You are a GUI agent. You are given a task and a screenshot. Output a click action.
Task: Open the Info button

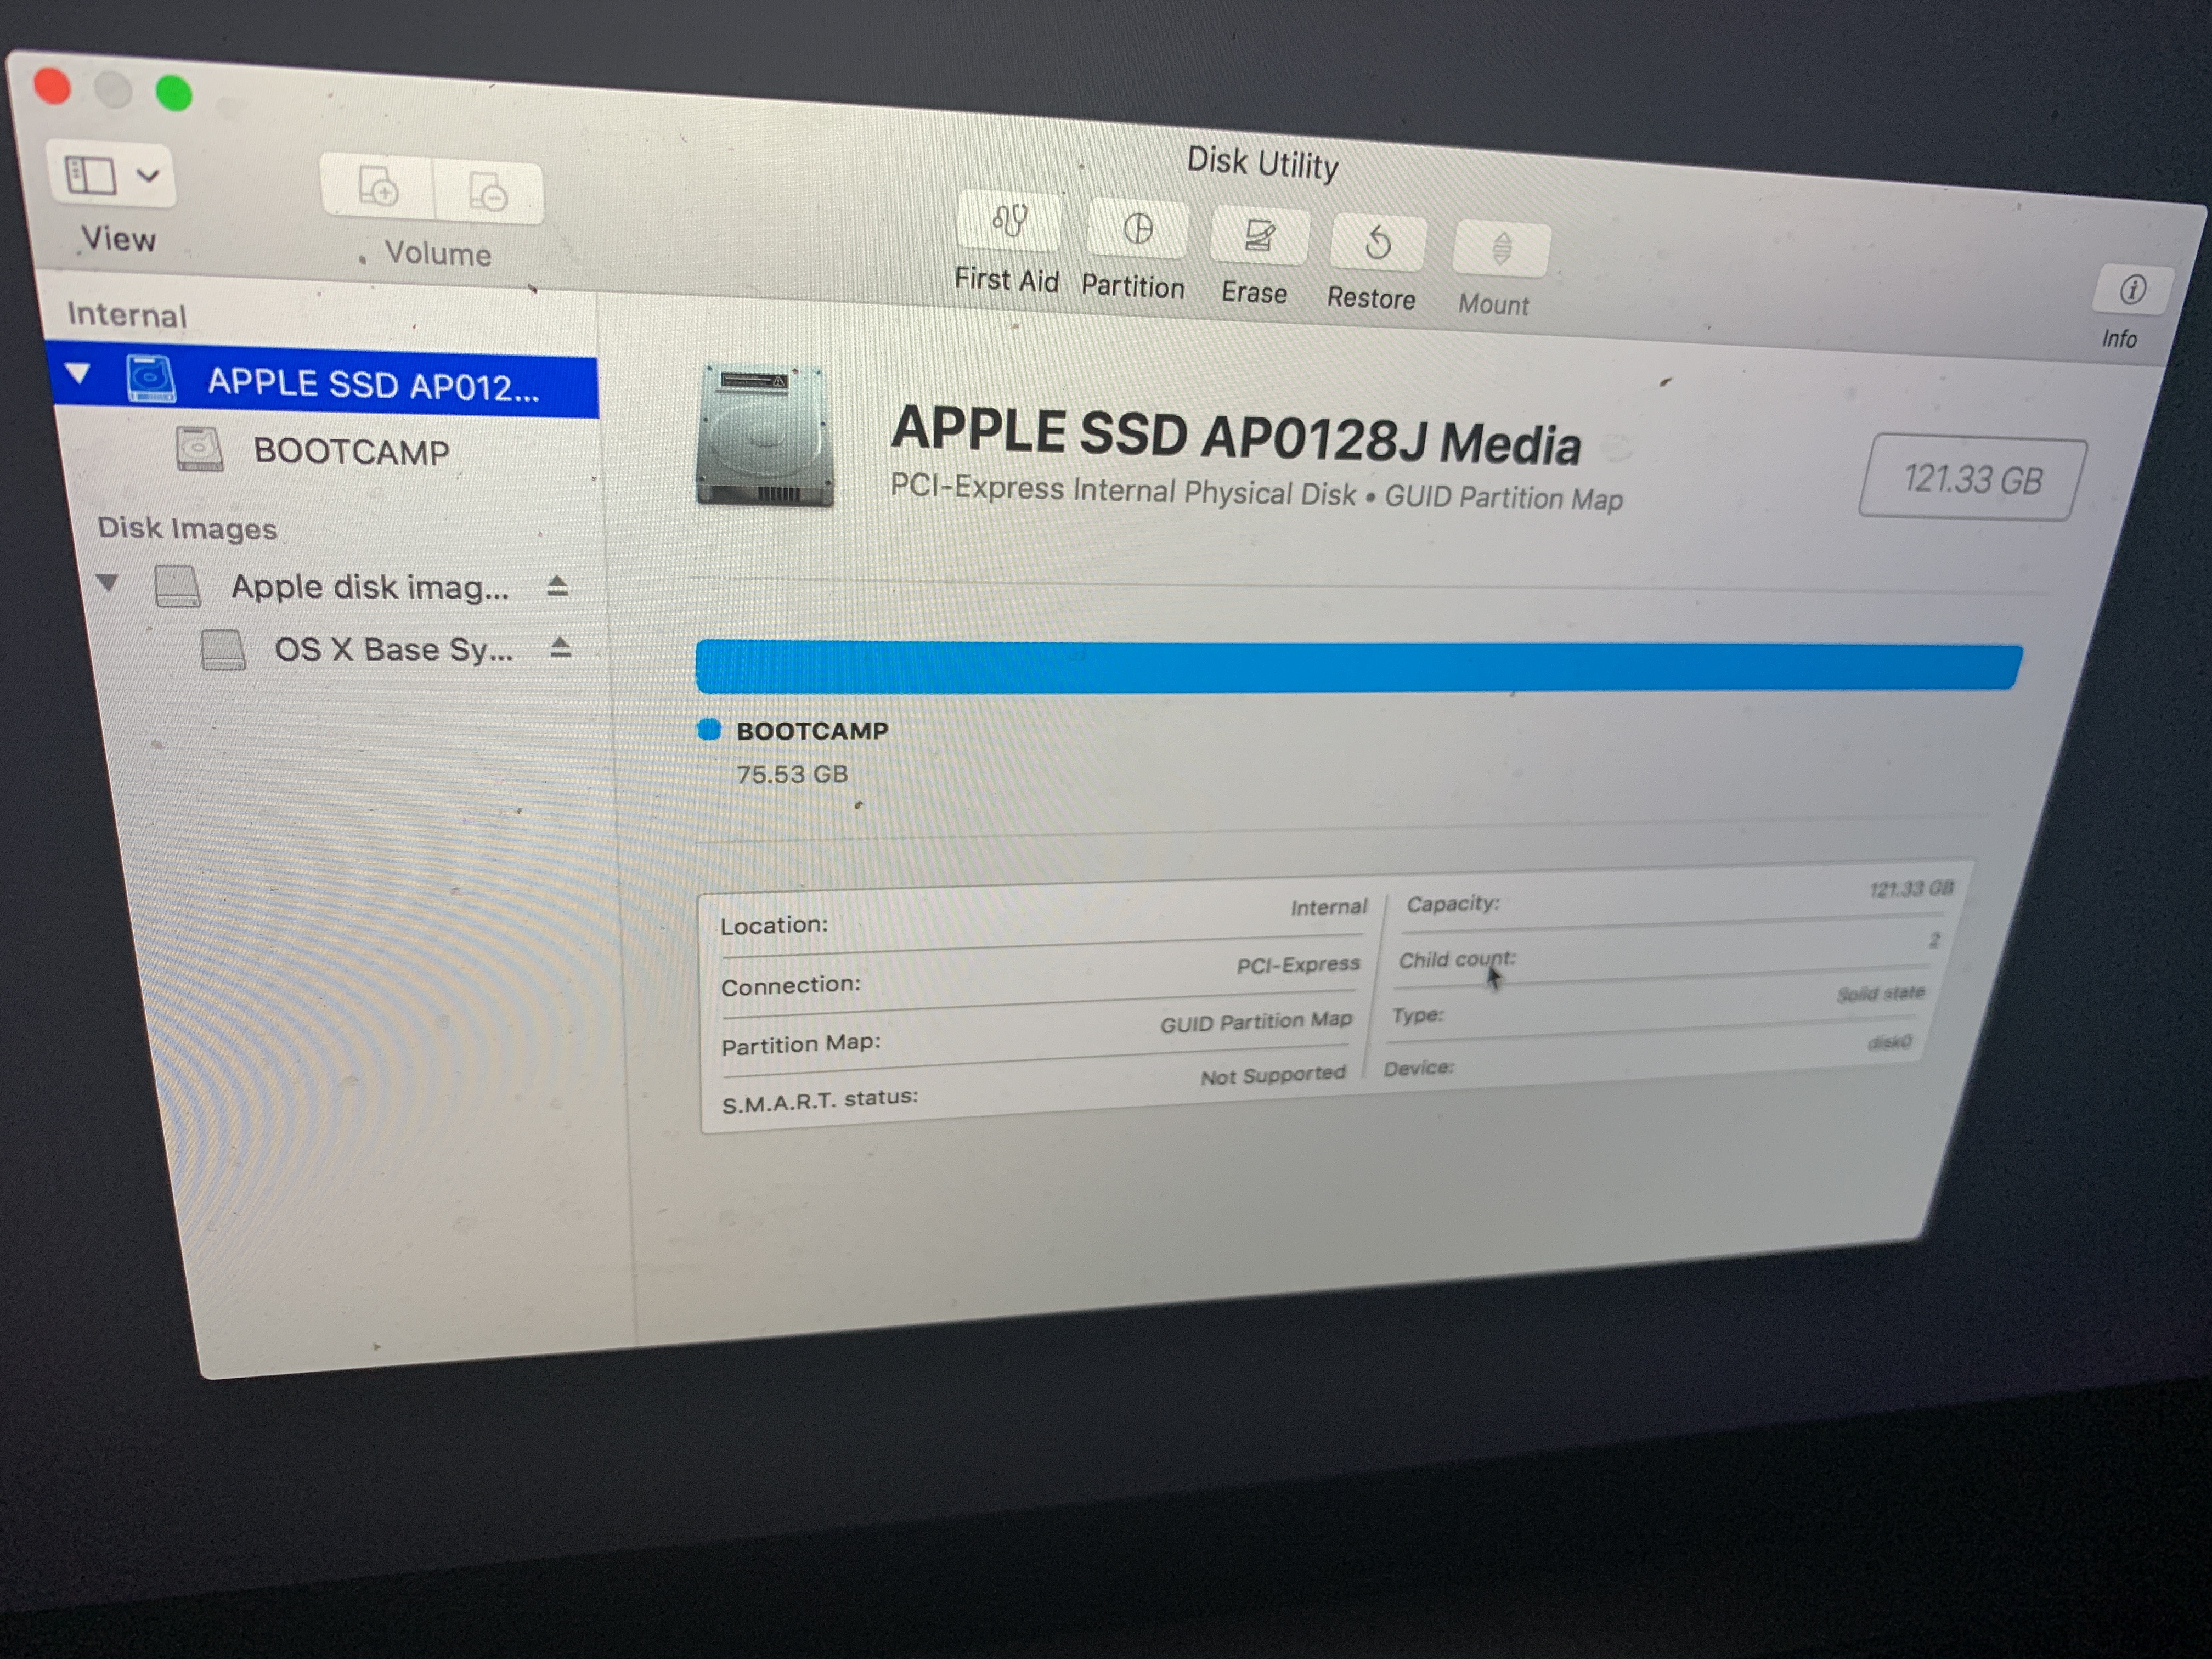point(2132,291)
